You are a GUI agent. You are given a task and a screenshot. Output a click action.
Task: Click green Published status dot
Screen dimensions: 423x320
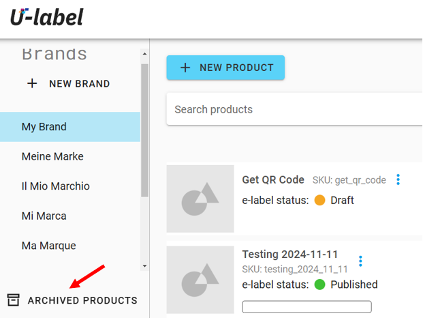point(319,285)
